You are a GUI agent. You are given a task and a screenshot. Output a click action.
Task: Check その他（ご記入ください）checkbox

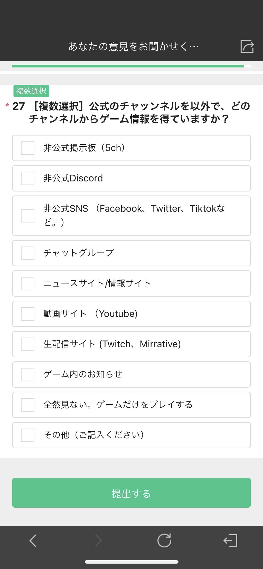click(x=27, y=435)
